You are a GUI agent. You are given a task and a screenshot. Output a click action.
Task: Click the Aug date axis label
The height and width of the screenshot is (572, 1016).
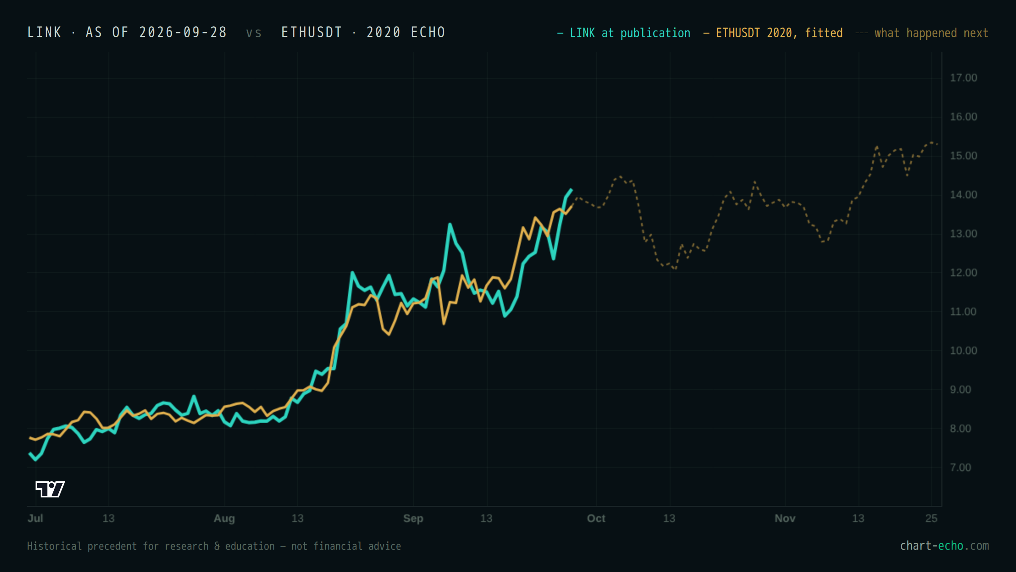tap(224, 519)
